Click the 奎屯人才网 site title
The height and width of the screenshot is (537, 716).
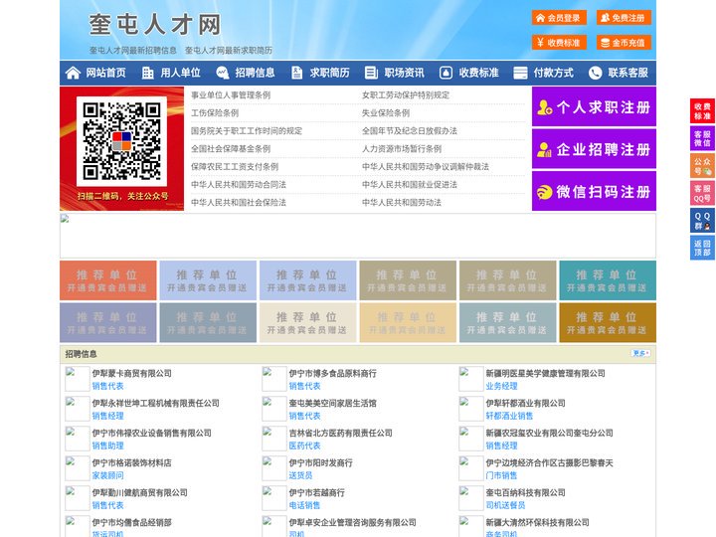point(155,25)
